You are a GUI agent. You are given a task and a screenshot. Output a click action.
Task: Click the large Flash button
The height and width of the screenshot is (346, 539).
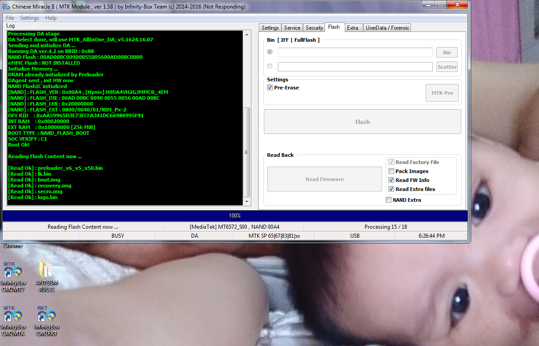pos(362,122)
